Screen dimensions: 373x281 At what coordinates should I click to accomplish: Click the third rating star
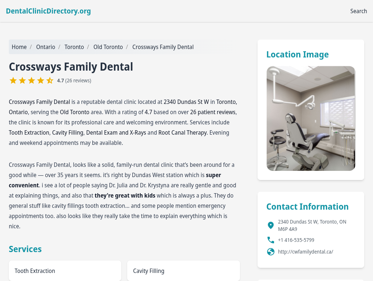pyautogui.click(x=32, y=80)
